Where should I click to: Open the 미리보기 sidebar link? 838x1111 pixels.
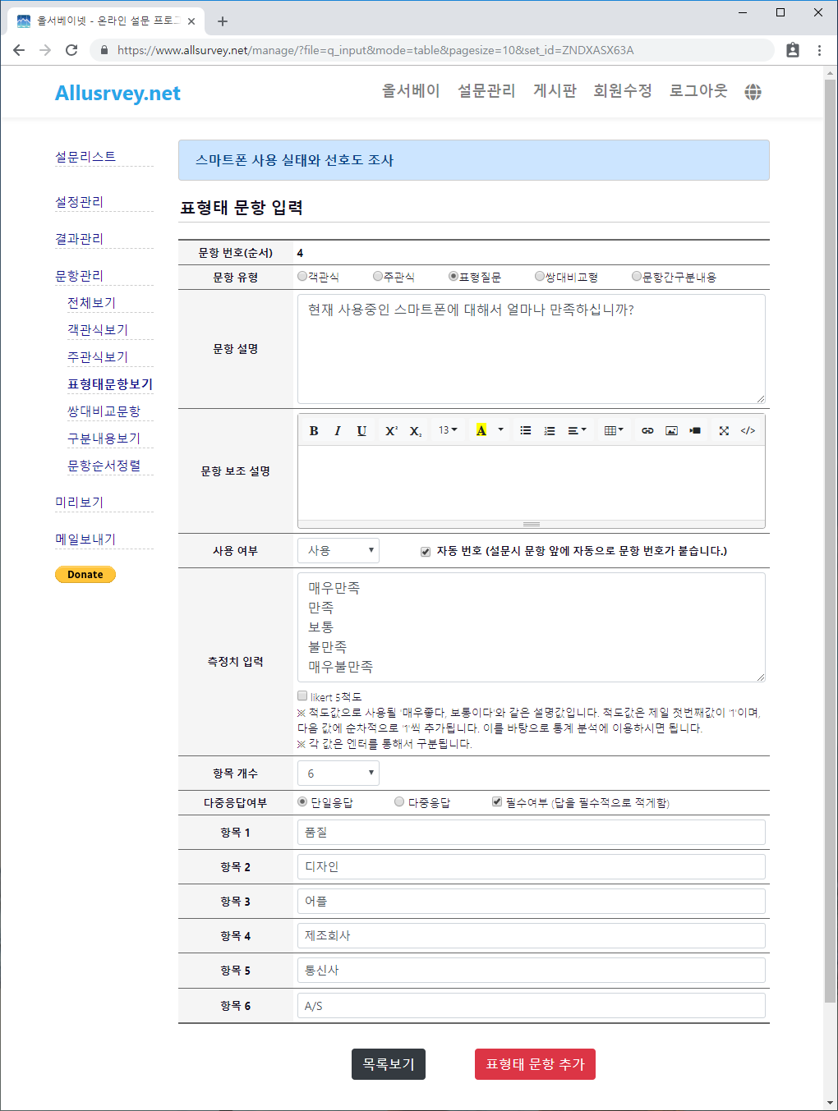click(80, 503)
